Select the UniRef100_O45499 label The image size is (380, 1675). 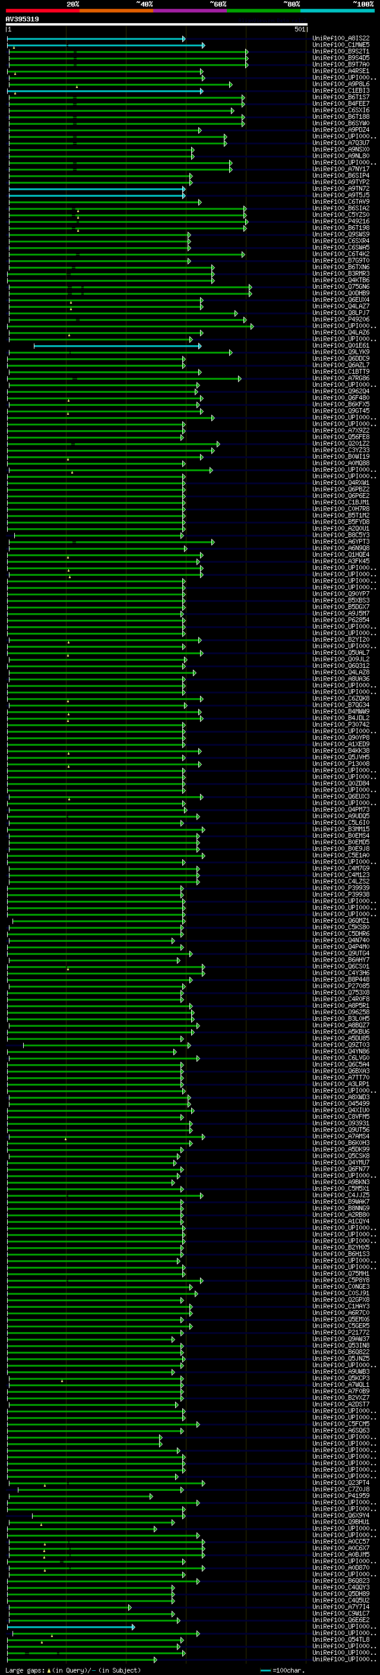[341, 1103]
